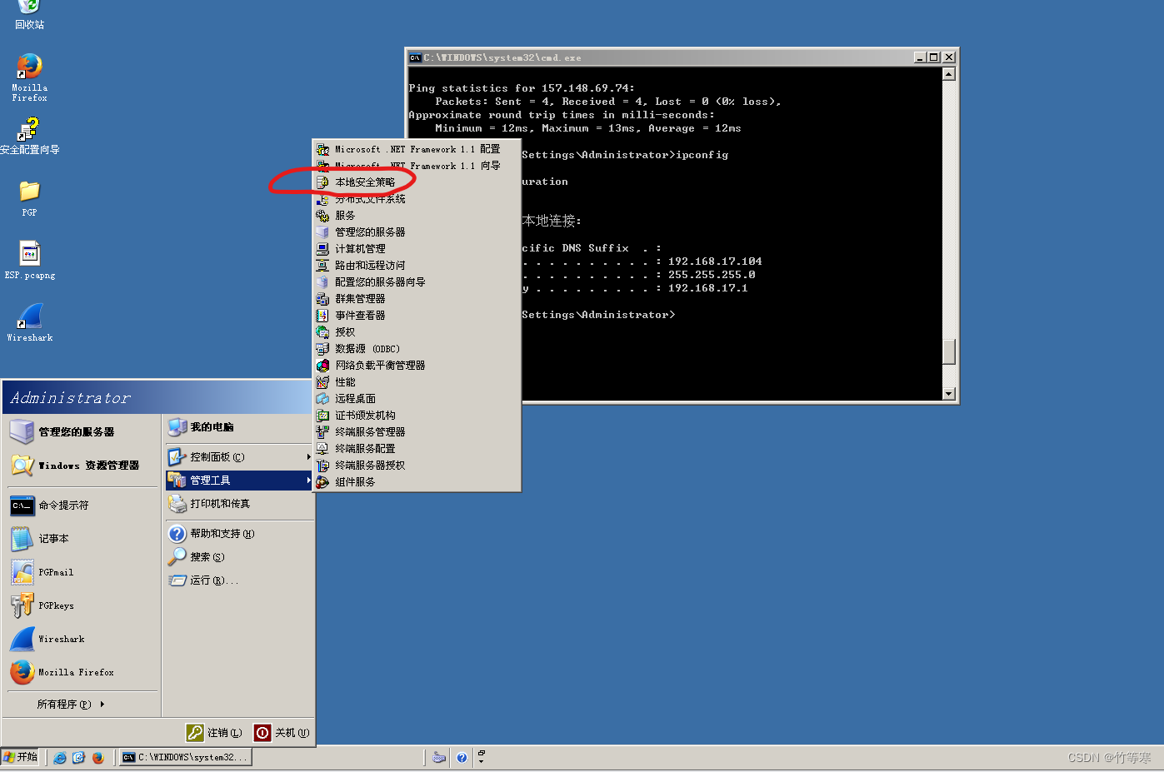Click cmd window scrollbar thumb

(x=948, y=351)
